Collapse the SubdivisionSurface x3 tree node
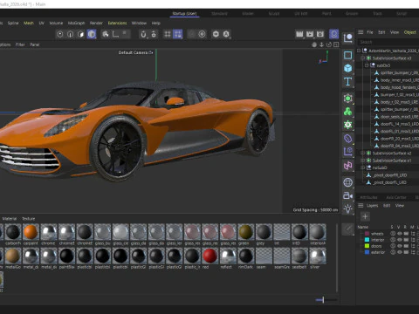 click(363, 58)
